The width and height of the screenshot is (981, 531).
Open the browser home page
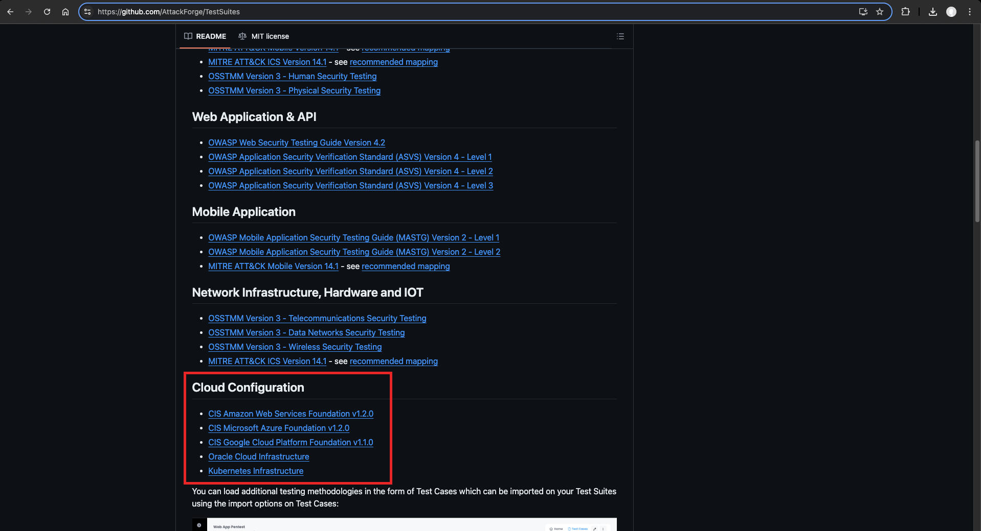[65, 12]
